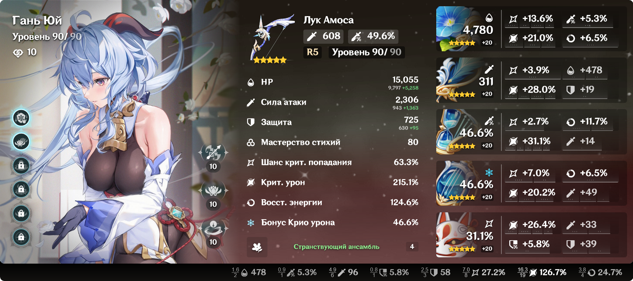The width and height of the screenshot is (633, 281).
Task: Click the artifact set flower icon
Action: pyautogui.click(x=257, y=247)
